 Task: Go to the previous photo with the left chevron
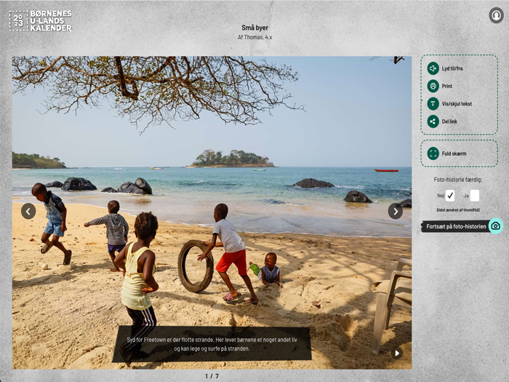pos(28,212)
